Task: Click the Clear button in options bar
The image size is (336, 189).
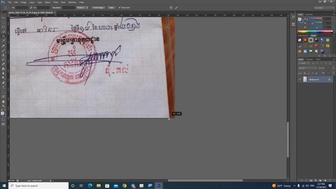Action: coord(111,7)
